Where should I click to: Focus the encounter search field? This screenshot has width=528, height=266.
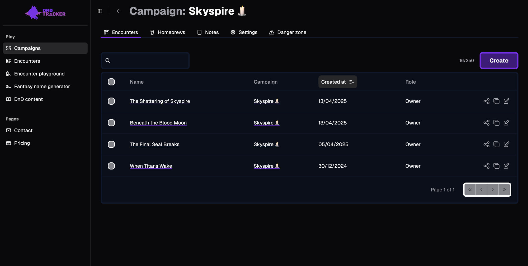point(149,61)
